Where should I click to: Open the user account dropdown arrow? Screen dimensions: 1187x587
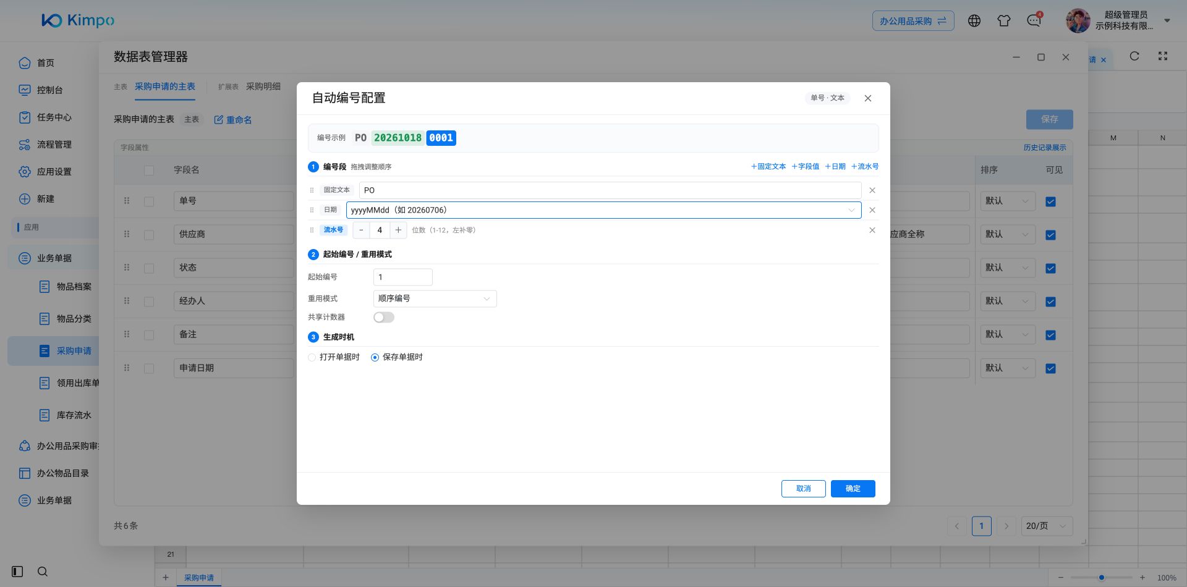tap(1167, 21)
